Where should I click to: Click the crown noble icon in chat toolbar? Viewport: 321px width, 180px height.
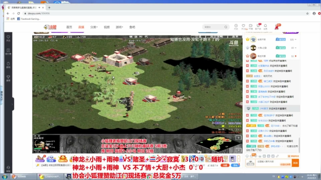[260, 156]
